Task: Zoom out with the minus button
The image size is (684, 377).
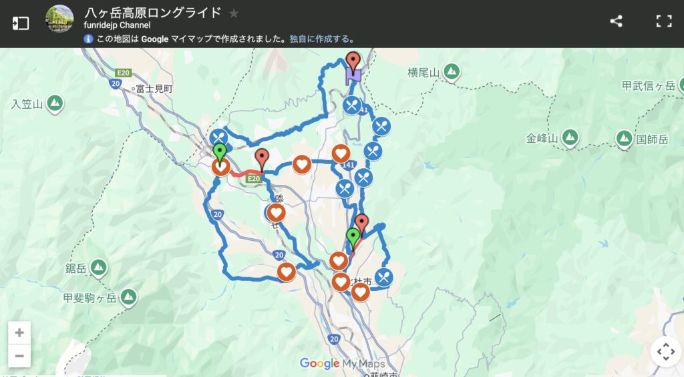Action: click(x=19, y=356)
